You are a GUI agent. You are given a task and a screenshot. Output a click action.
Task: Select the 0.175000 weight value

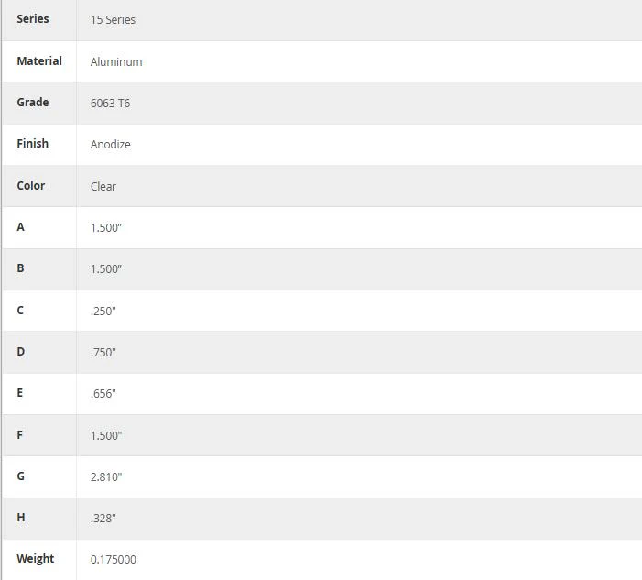(114, 560)
